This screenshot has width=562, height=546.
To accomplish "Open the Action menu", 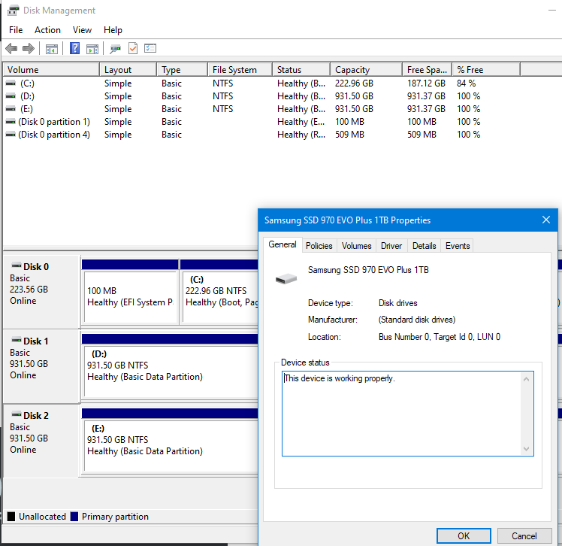I will point(47,30).
